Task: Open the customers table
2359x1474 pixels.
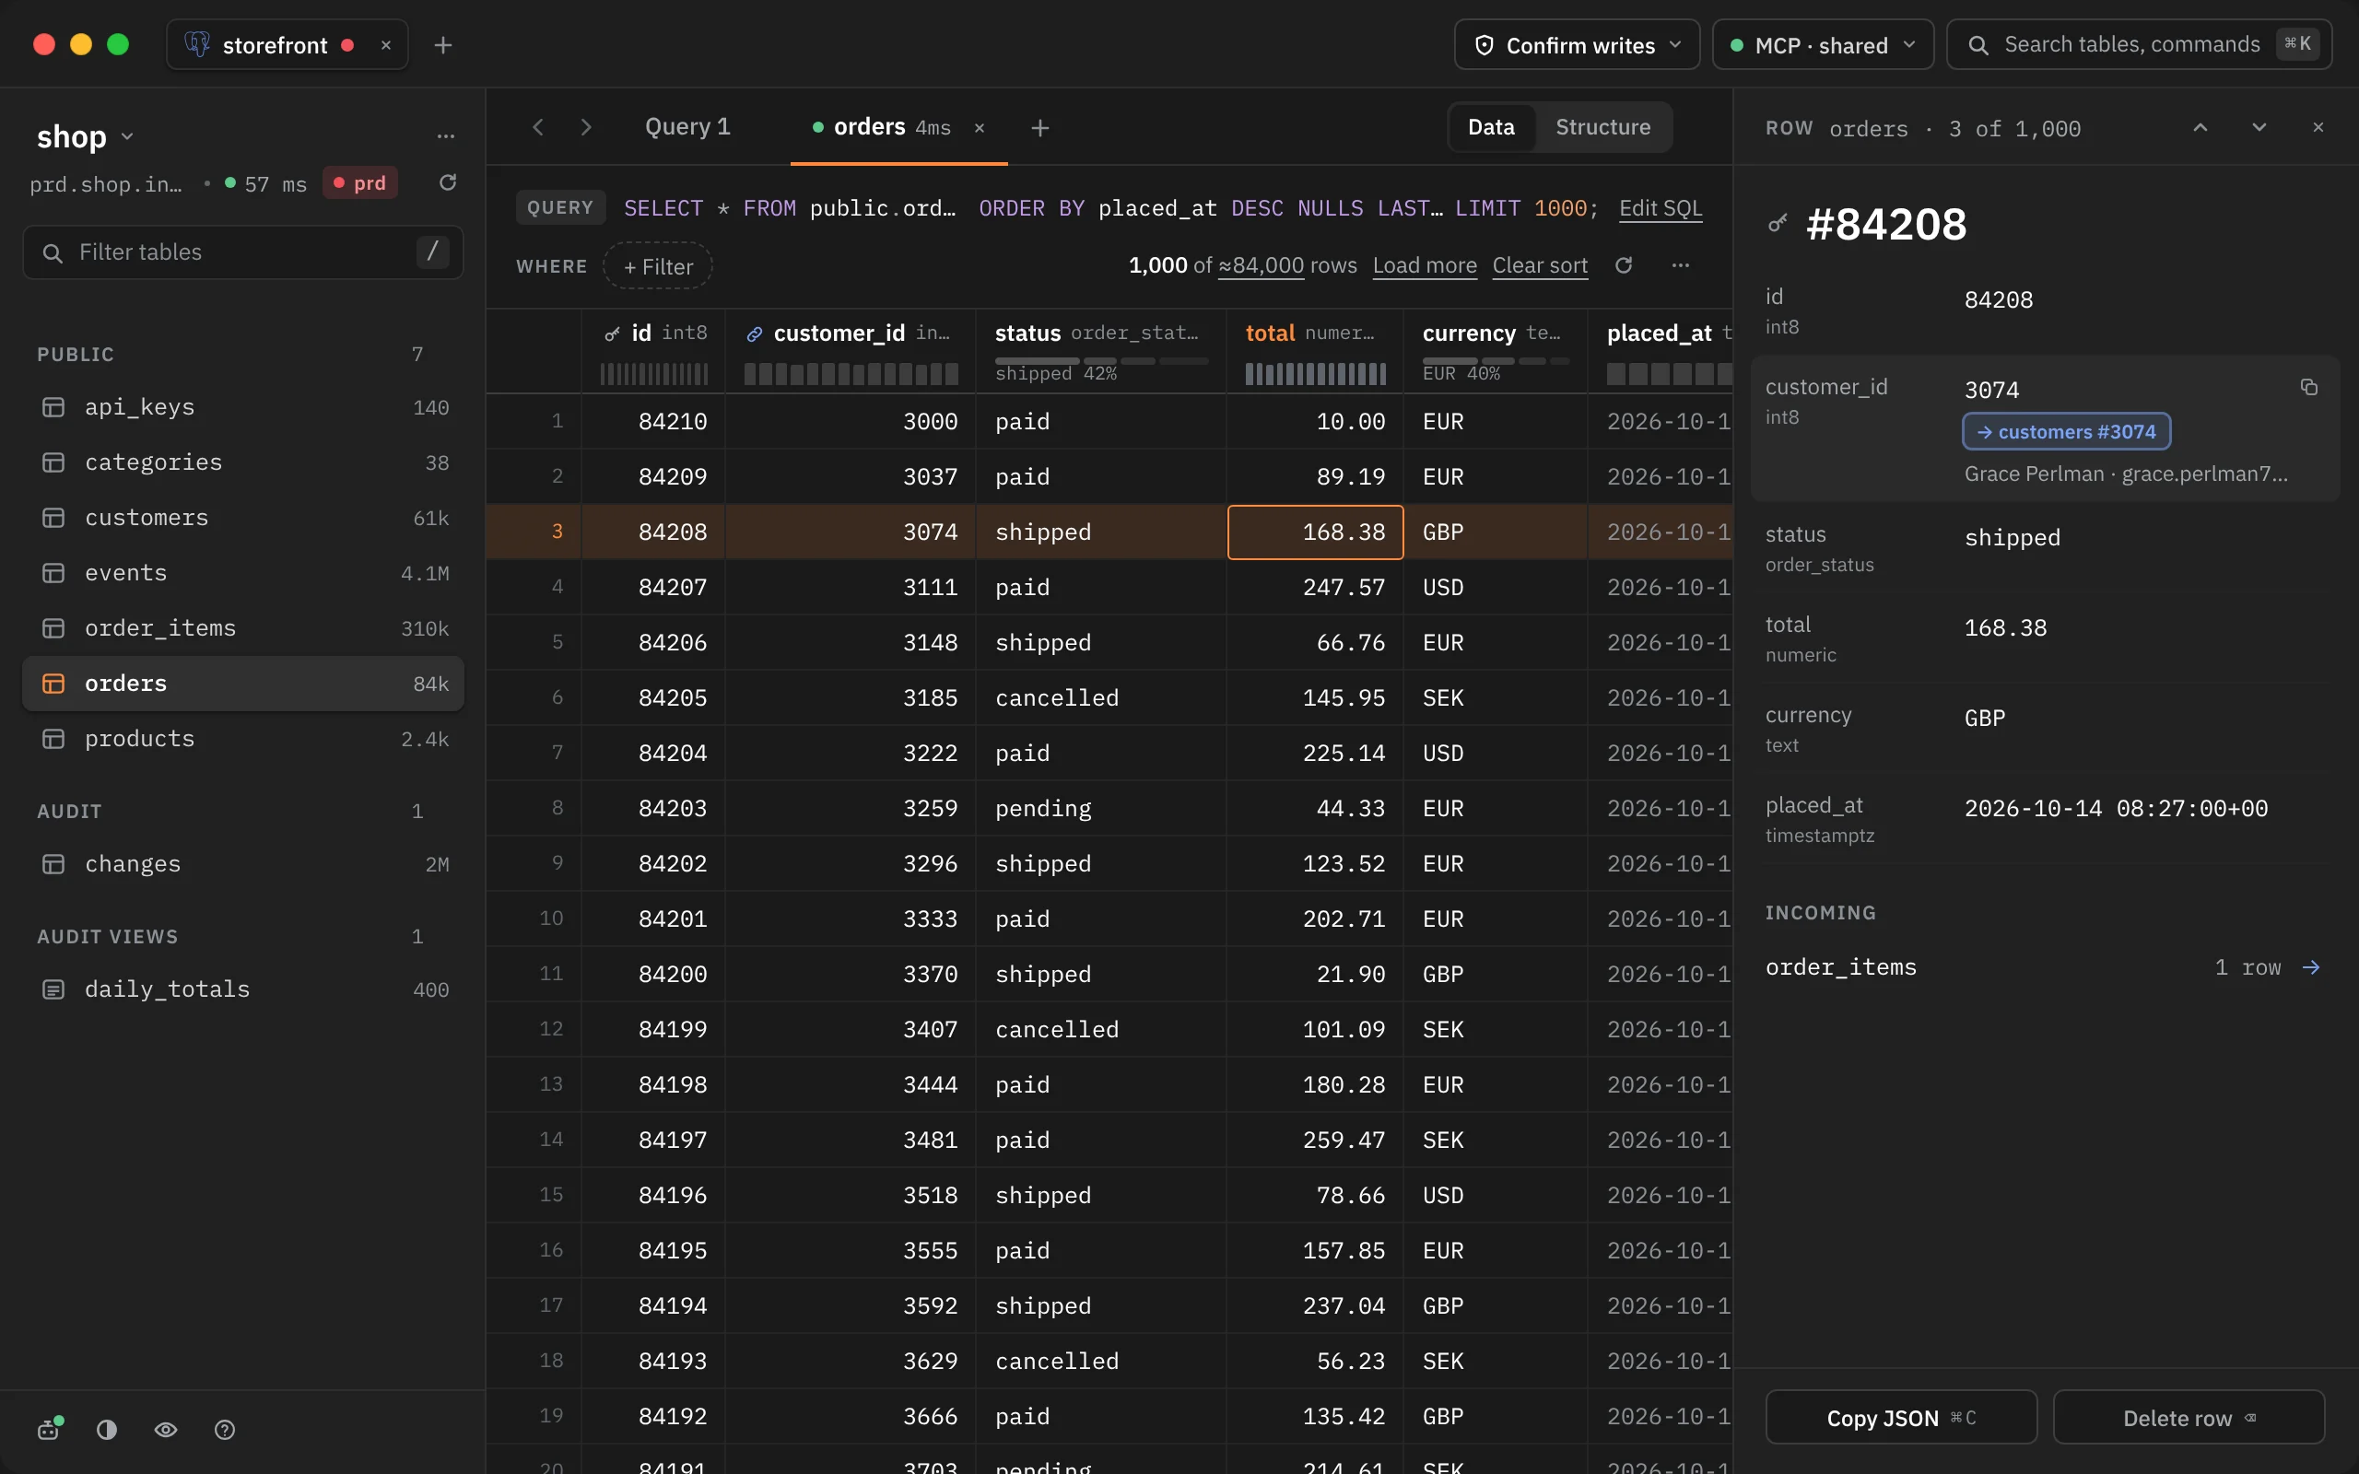Action: pos(242,518)
